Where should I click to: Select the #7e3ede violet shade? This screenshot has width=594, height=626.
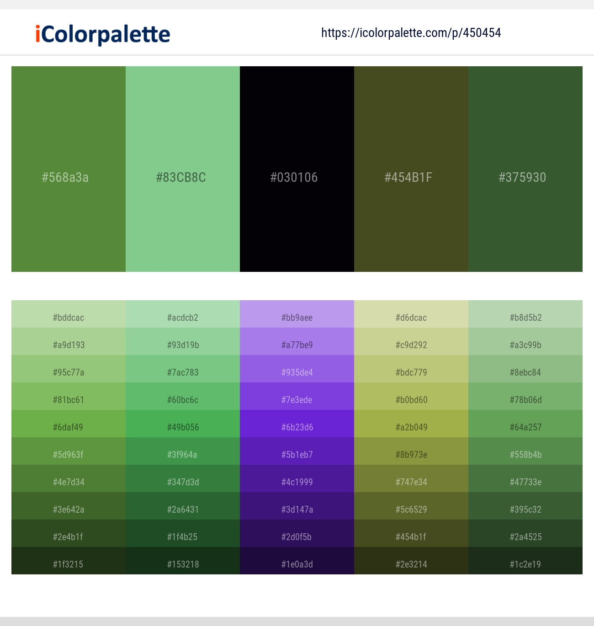pyautogui.click(x=297, y=399)
